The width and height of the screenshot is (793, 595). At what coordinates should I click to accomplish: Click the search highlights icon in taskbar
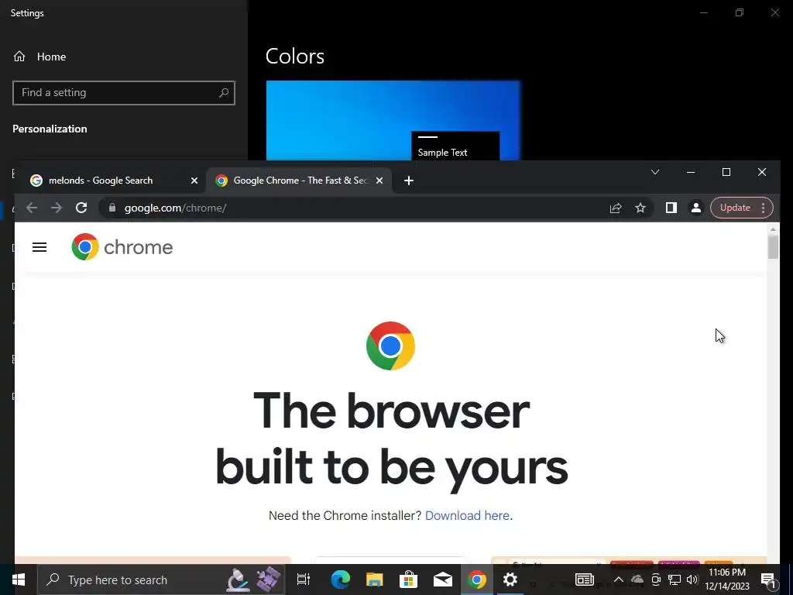tap(255, 580)
